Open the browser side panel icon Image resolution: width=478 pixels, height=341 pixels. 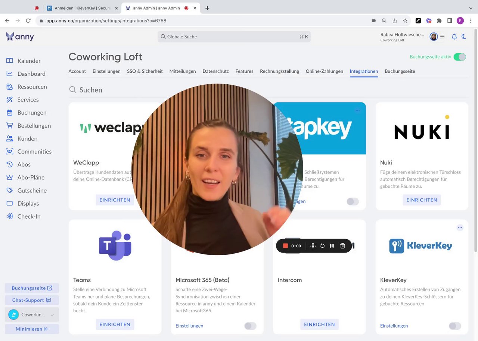(x=450, y=21)
